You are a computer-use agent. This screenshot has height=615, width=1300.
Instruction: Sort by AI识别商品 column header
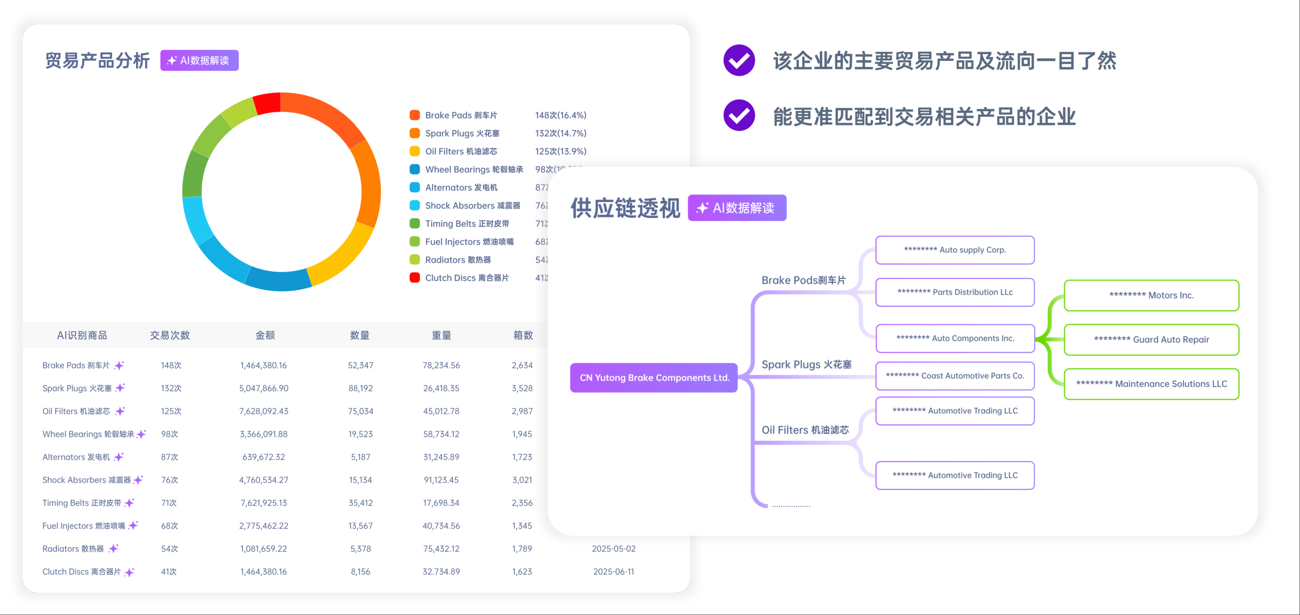[x=82, y=335]
